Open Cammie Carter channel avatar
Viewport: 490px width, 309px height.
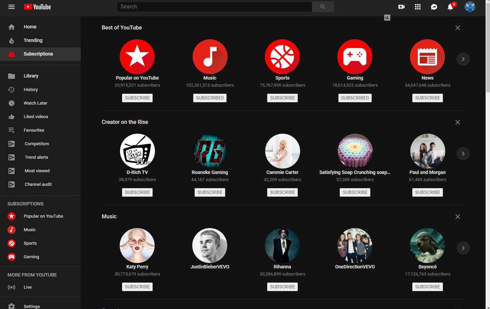[282, 151]
